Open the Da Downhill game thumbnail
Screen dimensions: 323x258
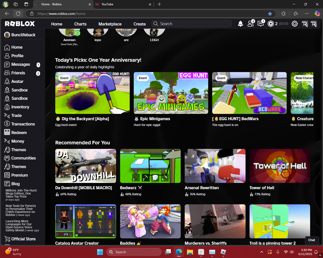point(86,166)
